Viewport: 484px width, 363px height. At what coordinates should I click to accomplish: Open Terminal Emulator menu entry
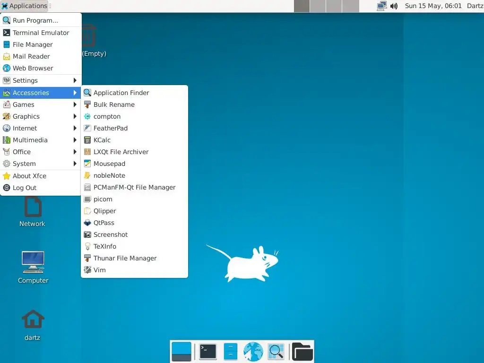(41, 33)
